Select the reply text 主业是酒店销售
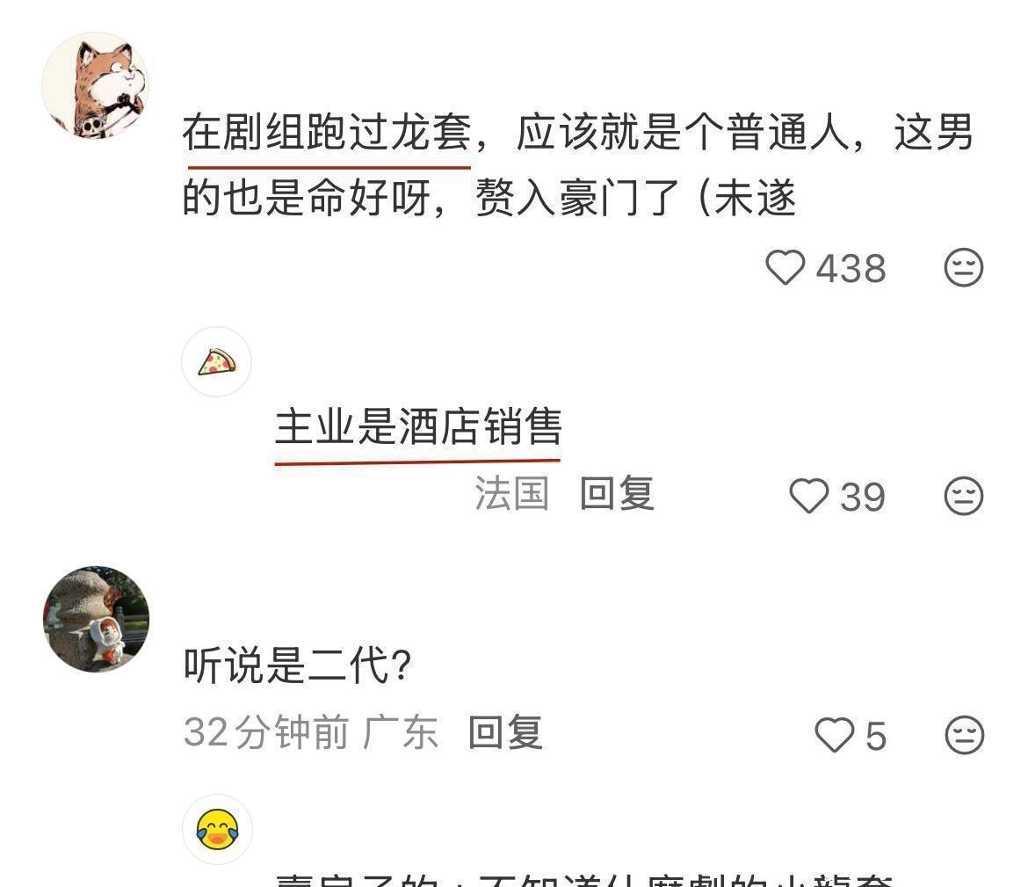Screen dimensions: 1028x887 coord(418,426)
